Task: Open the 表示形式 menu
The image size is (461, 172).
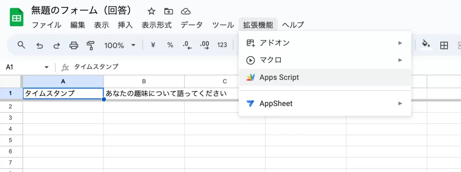Action: pos(156,25)
